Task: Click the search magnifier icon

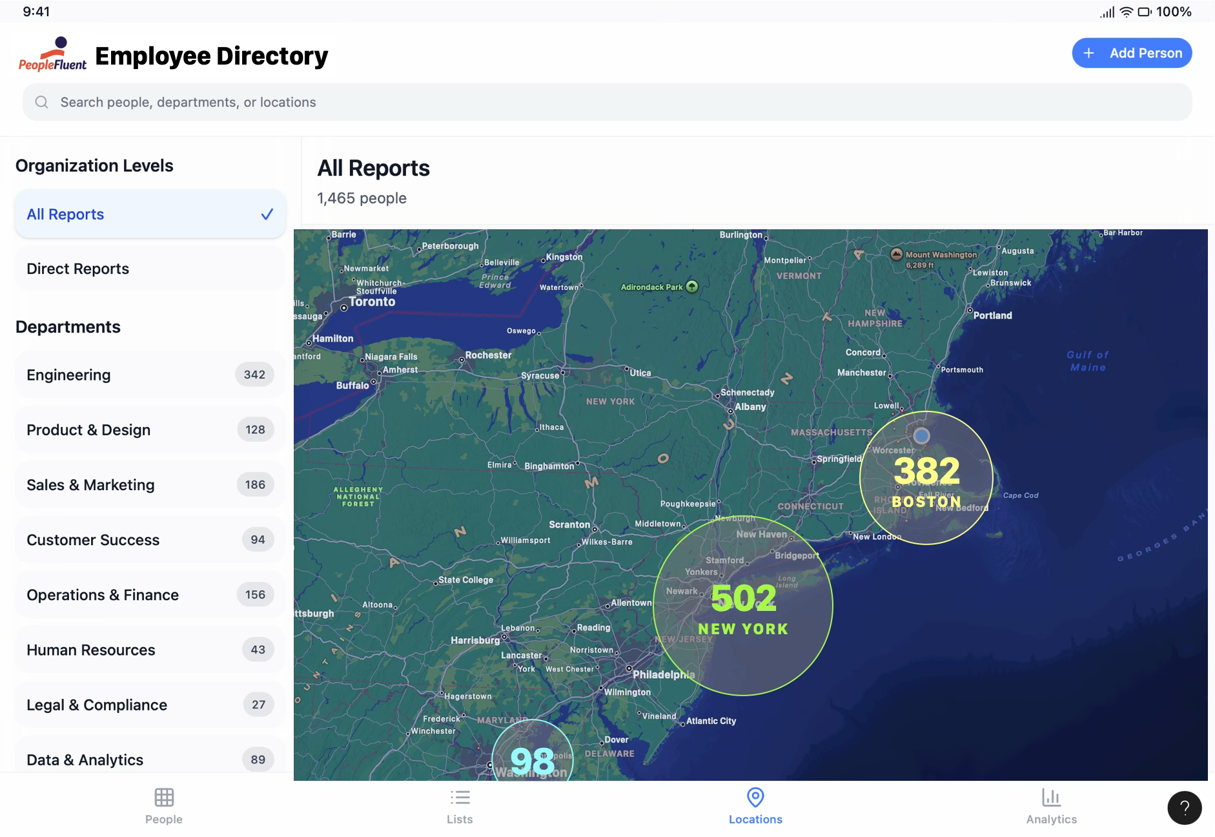Action: pyautogui.click(x=42, y=102)
